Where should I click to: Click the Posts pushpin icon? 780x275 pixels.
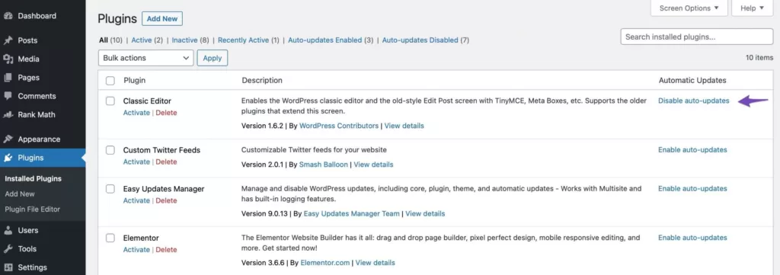(8, 40)
